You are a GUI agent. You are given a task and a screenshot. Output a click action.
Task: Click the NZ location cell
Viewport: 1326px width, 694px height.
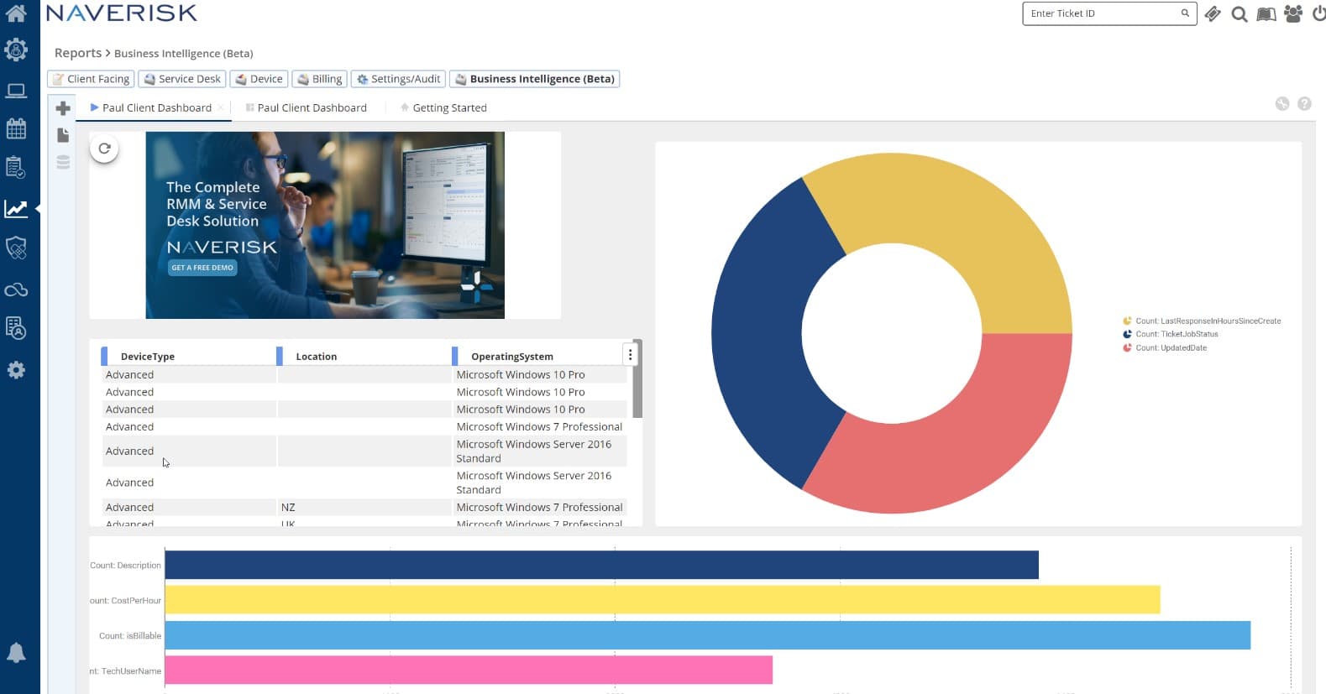364,507
